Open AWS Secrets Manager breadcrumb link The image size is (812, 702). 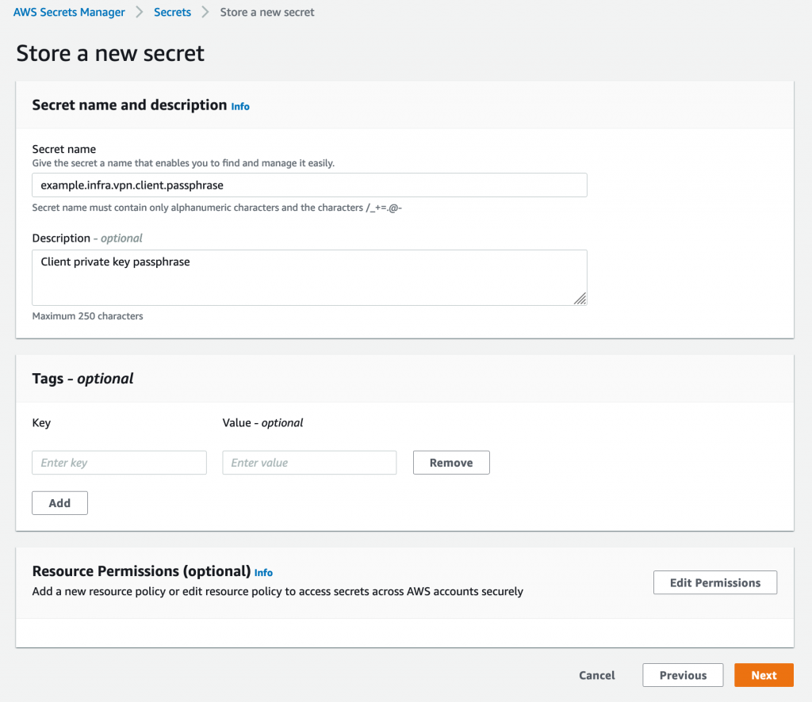click(x=69, y=12)
